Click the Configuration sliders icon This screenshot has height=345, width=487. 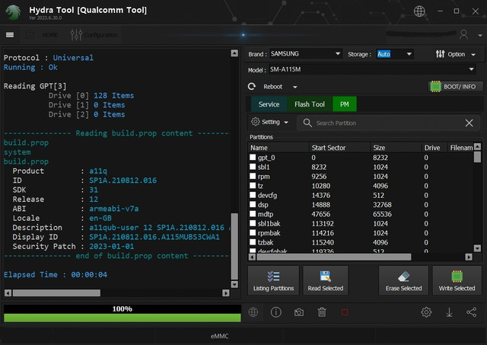click(x=76, y=35)
